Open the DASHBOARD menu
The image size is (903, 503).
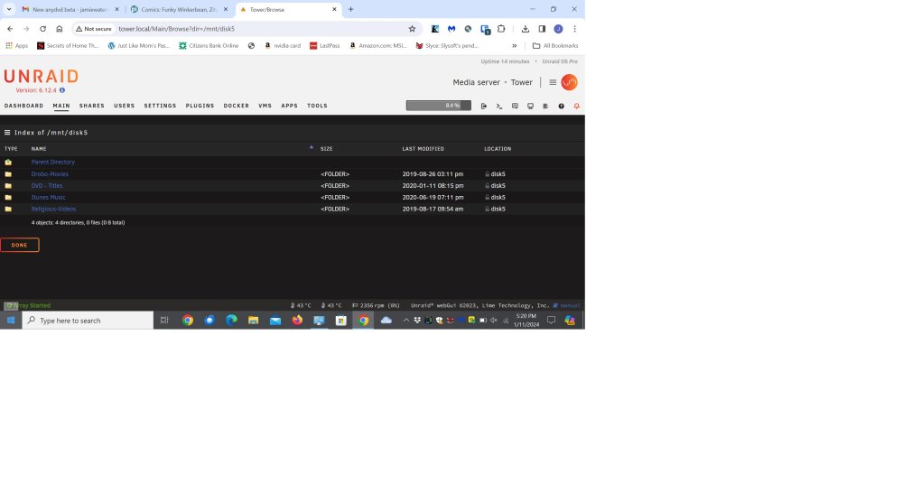[24, 106]
